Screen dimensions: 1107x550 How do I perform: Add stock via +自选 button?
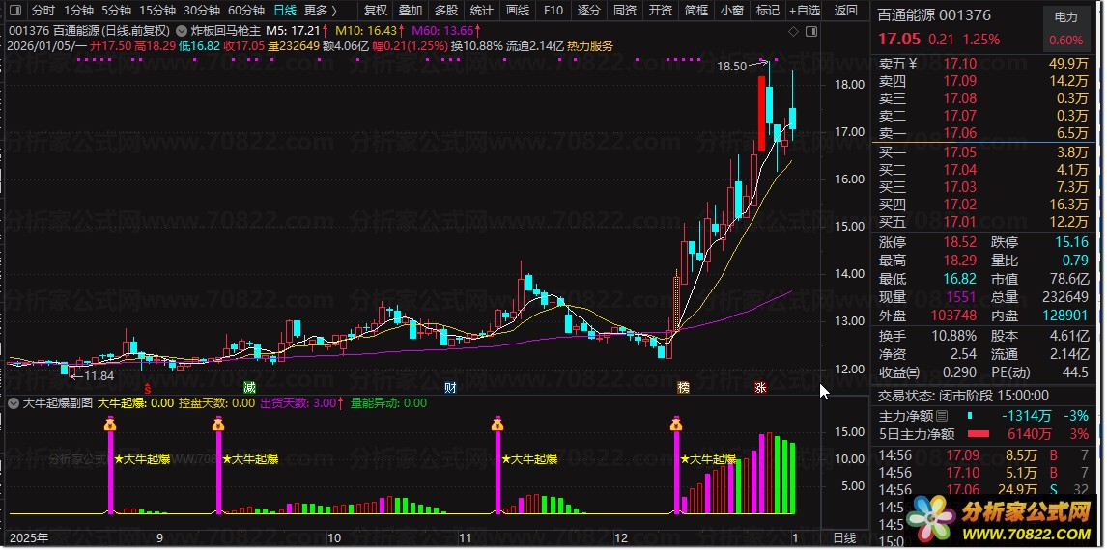[x=804, y=11]
